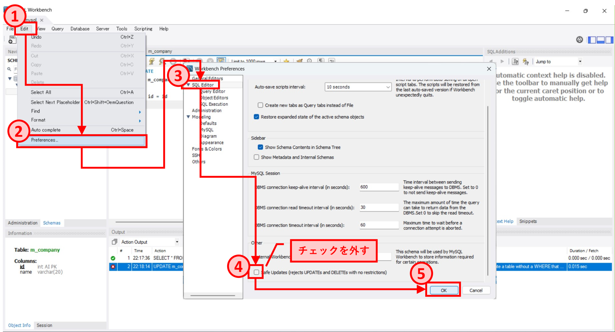Image resolution: width=615 pixels, height=332 pixels.
Task: Check Create new tabs as Query tabs
Action: tap(260, 105)
